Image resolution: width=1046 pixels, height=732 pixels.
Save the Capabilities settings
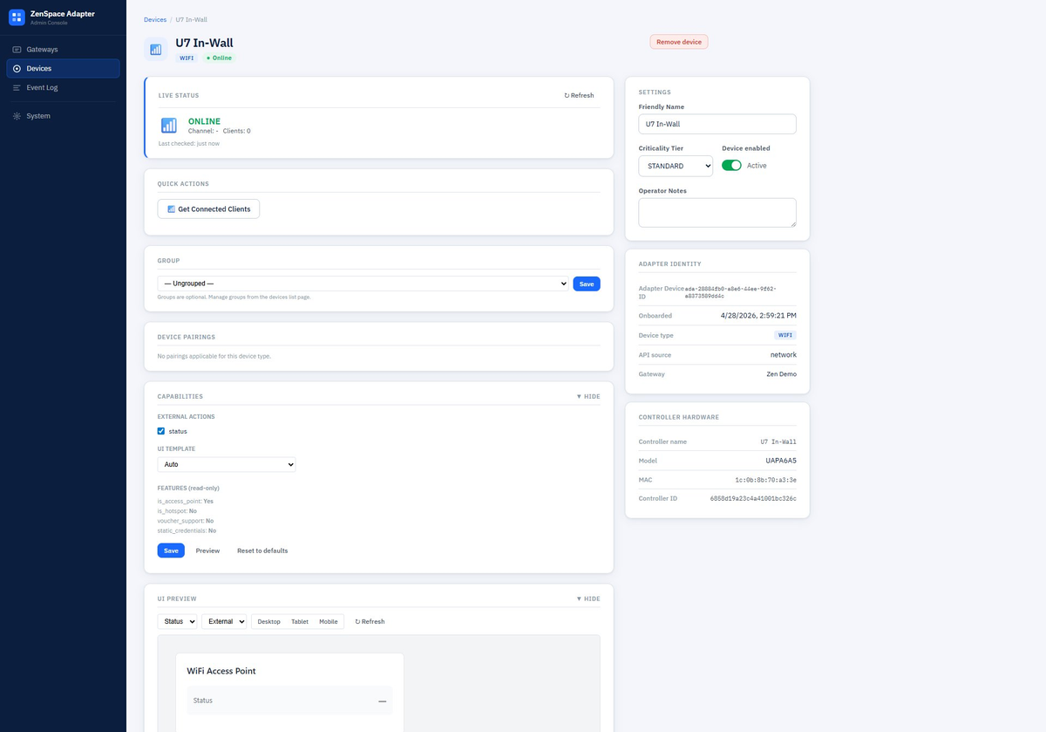tap(171, 551)
